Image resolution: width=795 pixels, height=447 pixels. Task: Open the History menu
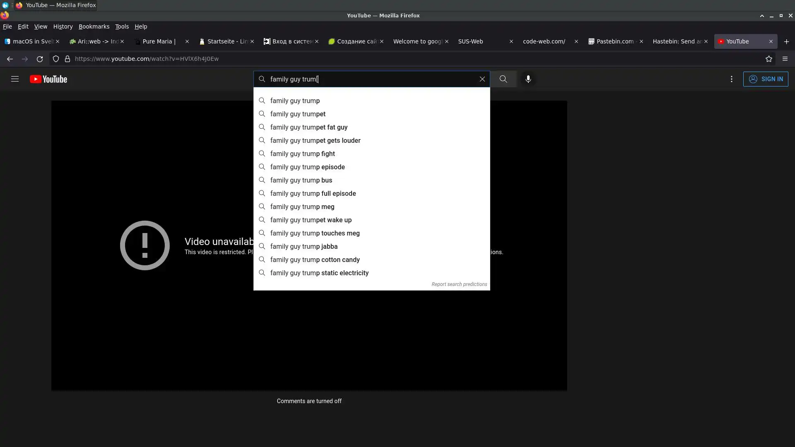tap(63, 26)
